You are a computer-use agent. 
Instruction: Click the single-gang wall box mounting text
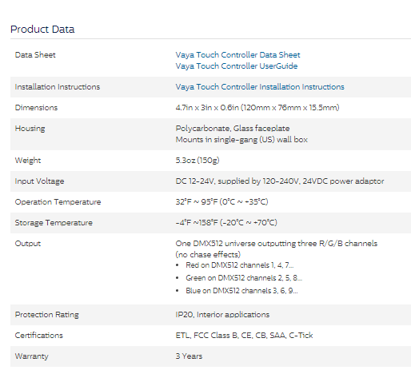pos(241,140)
